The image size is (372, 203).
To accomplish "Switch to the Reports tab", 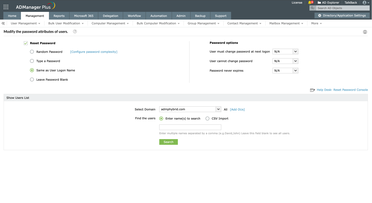I will pyautogui.click(x=59, y=15).
